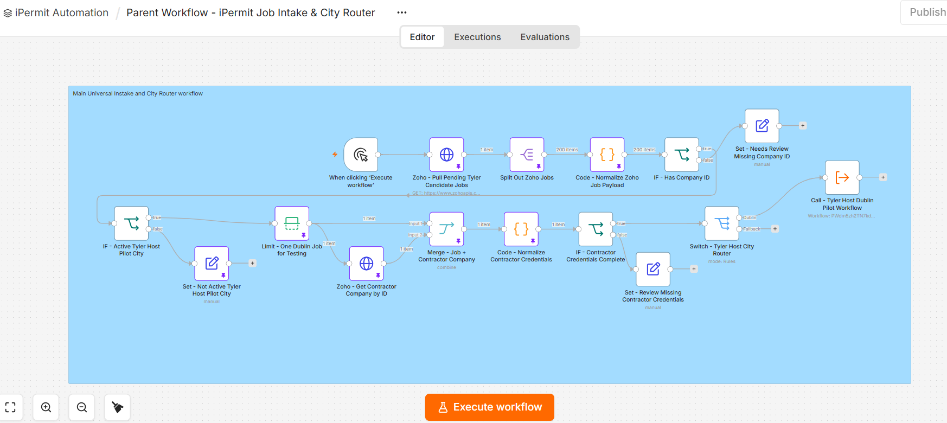Click the zoom out magnifier button
The height and width of the screenshot is (423, 947).
[82, 407]
